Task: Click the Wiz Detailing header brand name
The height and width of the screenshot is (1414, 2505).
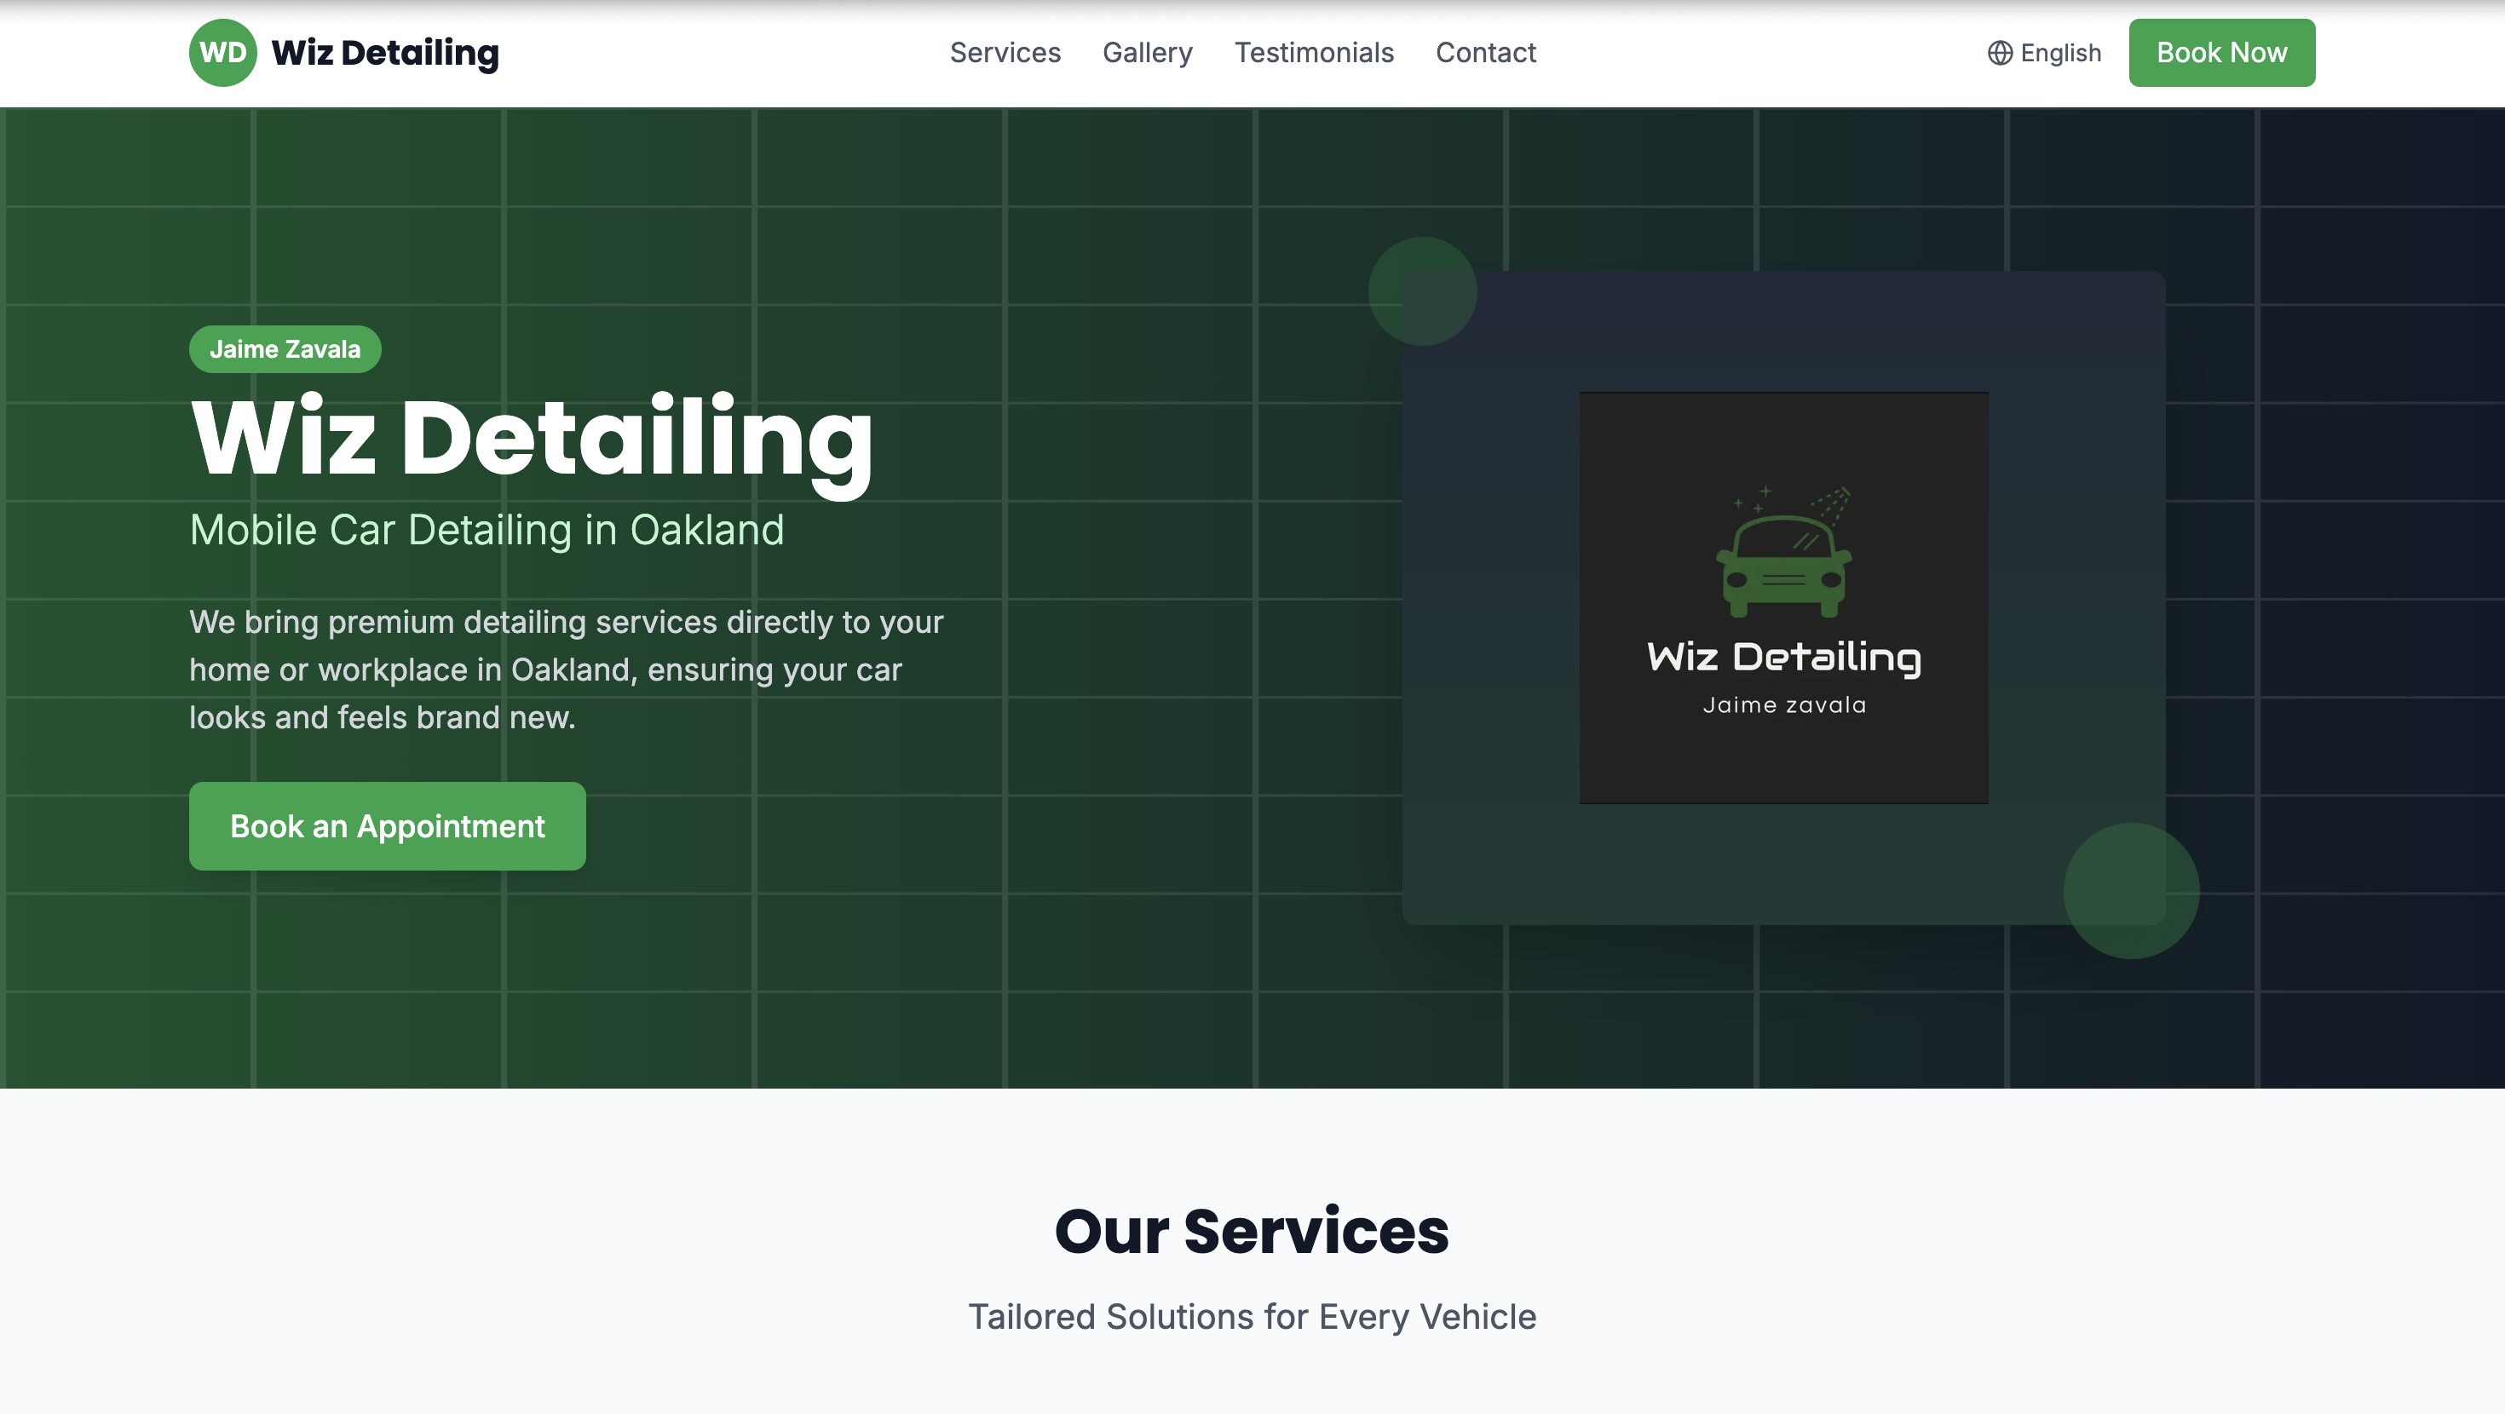Action: (x=385, y=53)
